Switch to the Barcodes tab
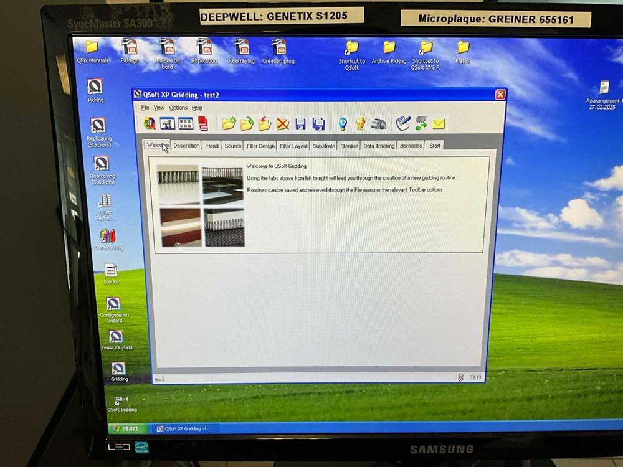The image size is (623, 467). click(x=411, y=146)
